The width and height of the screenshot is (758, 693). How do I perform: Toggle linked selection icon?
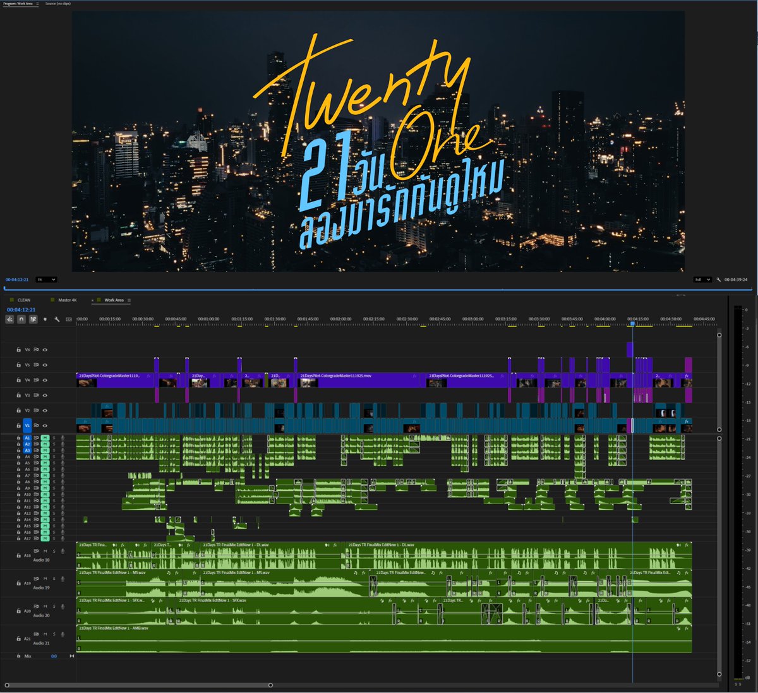pos(33,319)
